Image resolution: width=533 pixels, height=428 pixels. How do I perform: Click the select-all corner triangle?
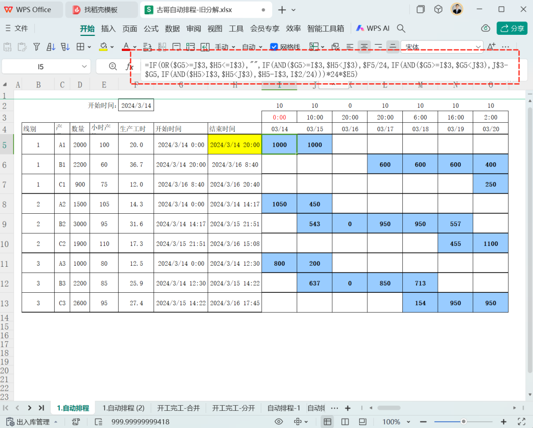coord(5,85)
